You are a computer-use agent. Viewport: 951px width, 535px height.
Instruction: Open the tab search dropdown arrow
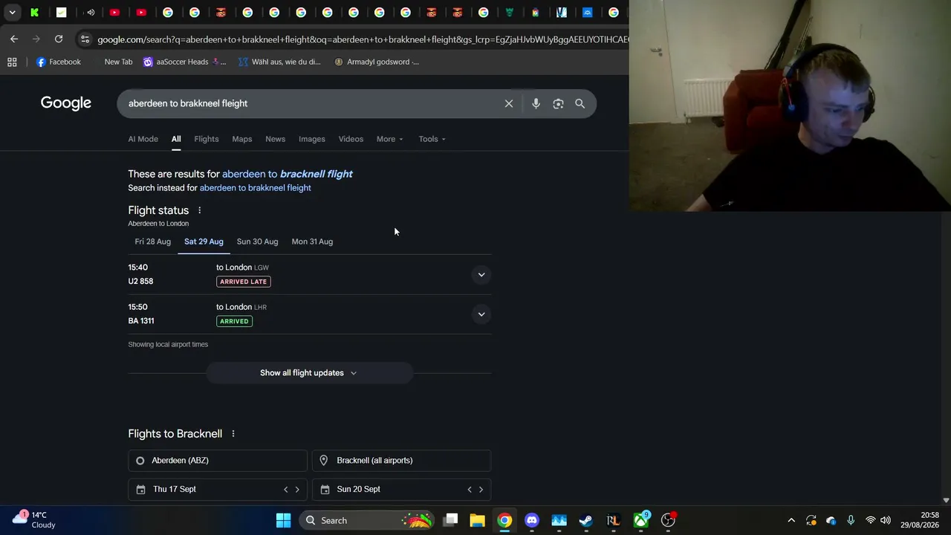coord(12,12)
